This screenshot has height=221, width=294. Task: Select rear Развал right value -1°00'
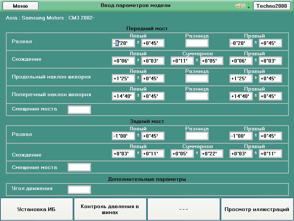[241, 136]
